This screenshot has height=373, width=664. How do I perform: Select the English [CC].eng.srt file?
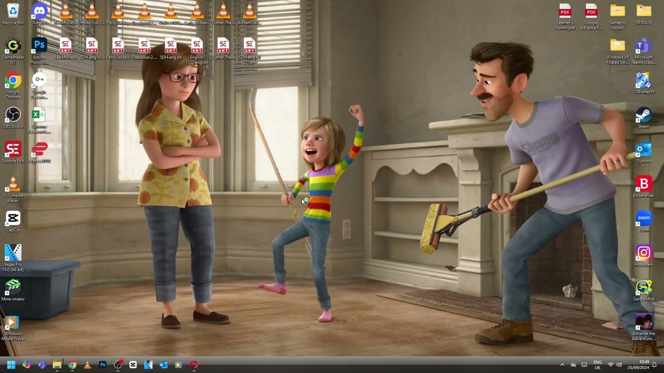(x=197, y=51)
